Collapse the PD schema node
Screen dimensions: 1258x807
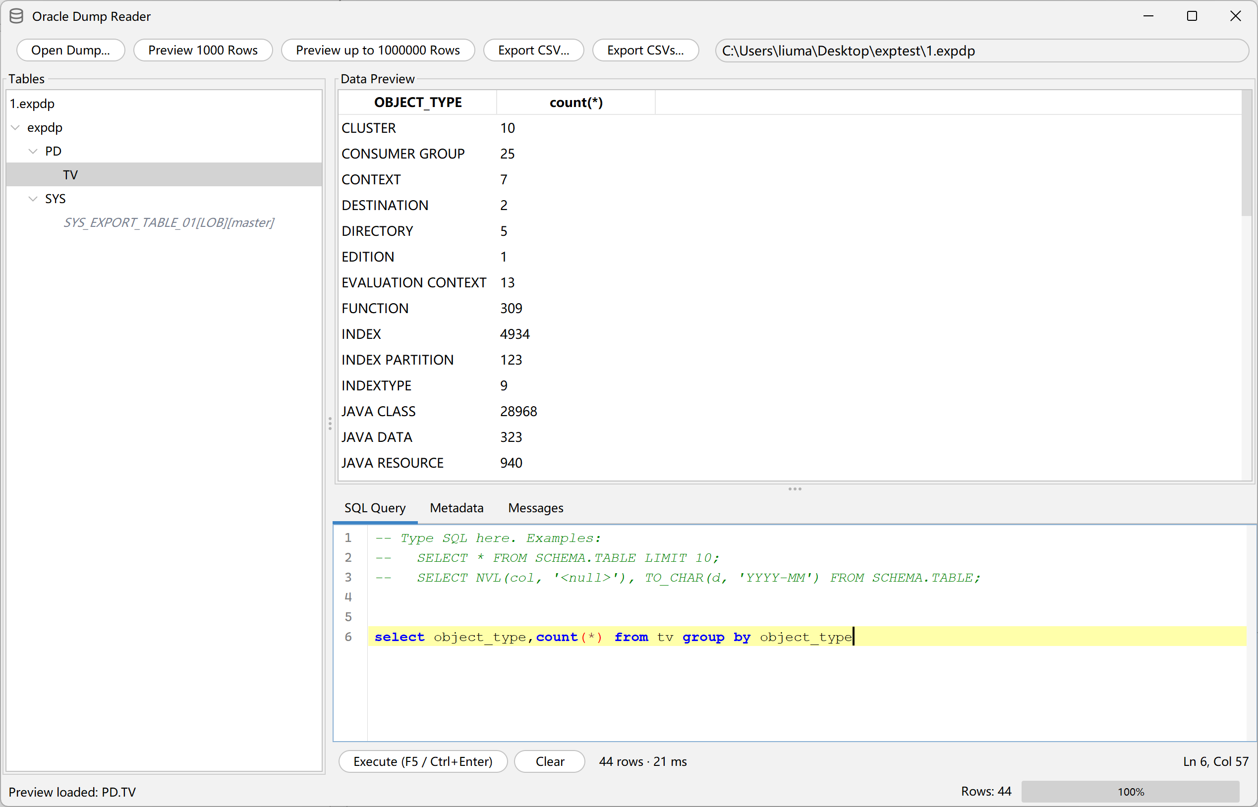pos(33,152)
